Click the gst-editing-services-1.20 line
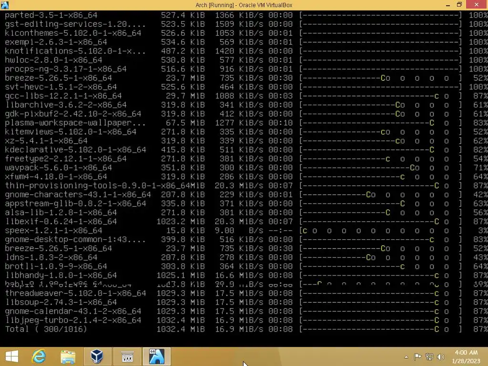The height and width of the screenshot is (366, 488). (x=75, y=24)
